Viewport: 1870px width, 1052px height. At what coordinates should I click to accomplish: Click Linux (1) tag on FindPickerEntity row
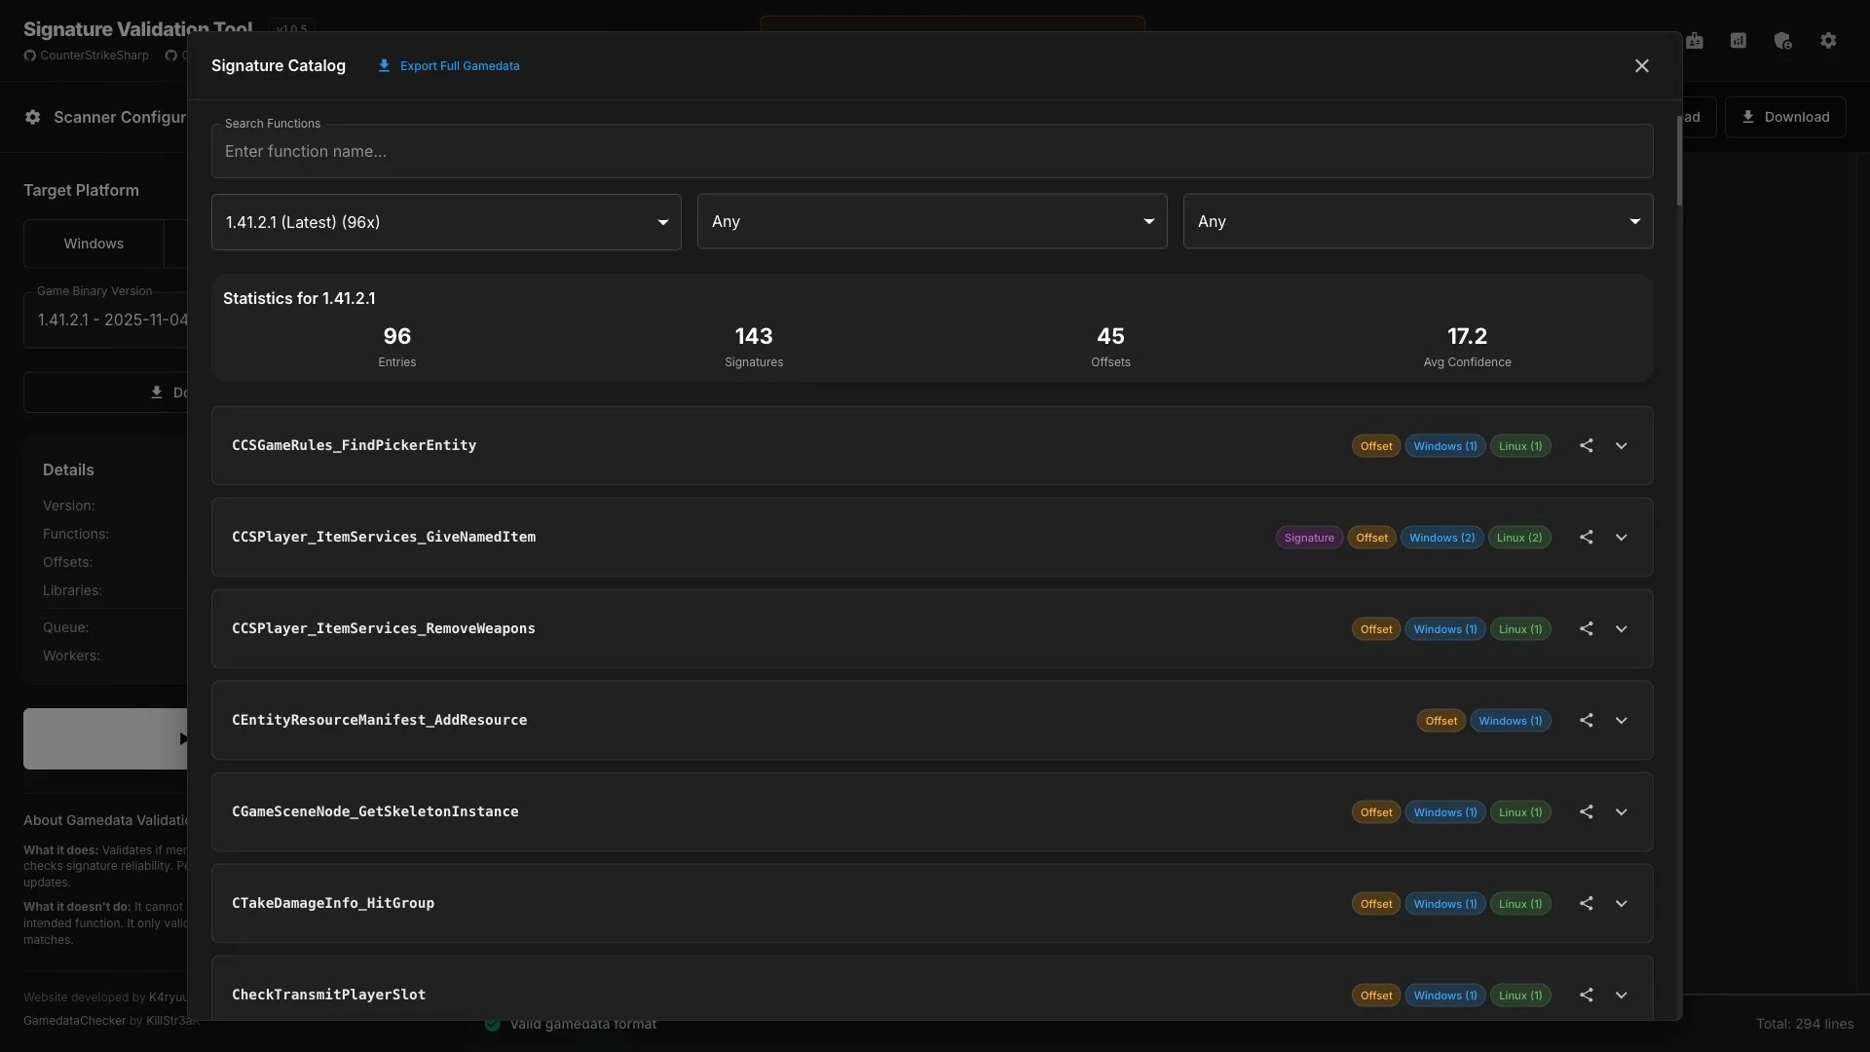(x=1520, y=446)
